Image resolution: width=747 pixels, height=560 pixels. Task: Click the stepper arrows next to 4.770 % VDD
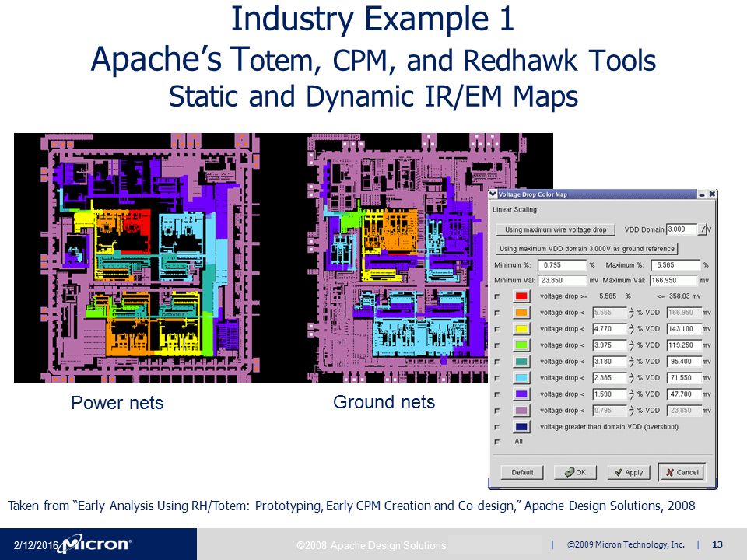tap(631, 328)
